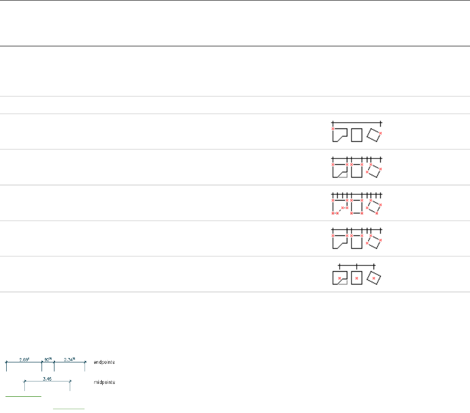Click the 2.69 dimension value
This screenshot has height=413, width=470.
tap(23, 359)
